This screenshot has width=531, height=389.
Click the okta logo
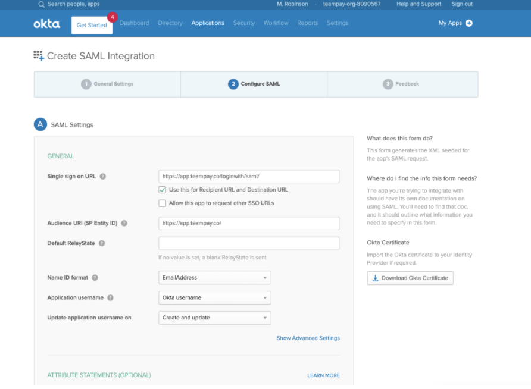47,24
